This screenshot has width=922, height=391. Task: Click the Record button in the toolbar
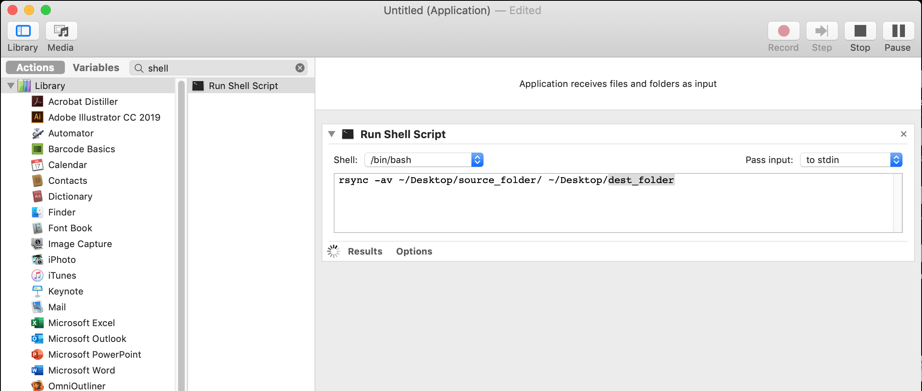coord(783,31)
